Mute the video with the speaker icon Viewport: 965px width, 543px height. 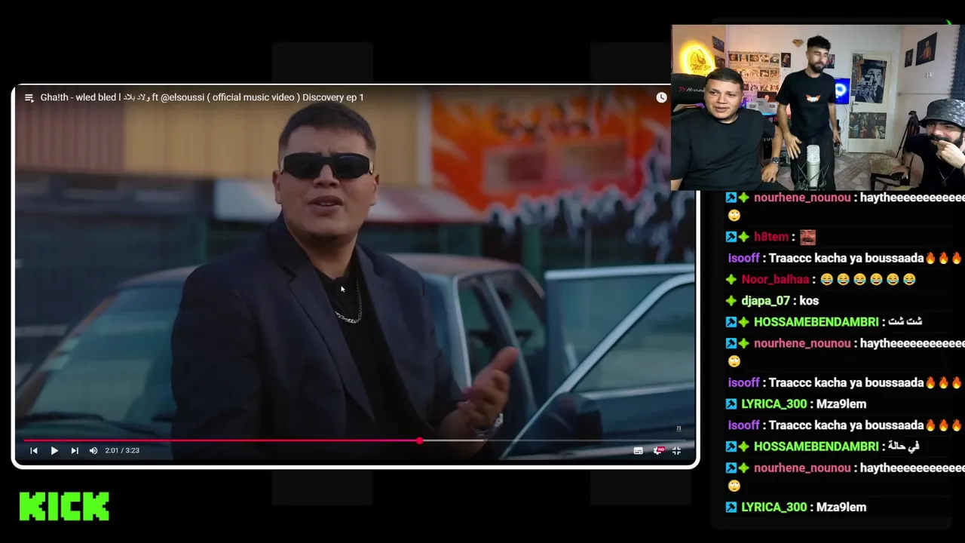[x=93, y=450]
